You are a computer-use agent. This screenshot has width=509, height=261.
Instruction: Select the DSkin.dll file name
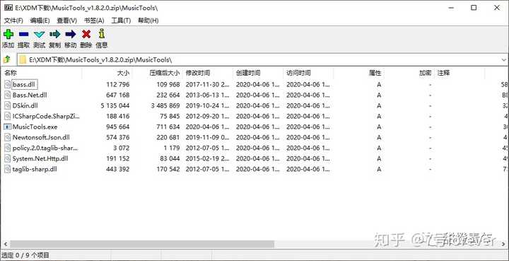point(25,105)
